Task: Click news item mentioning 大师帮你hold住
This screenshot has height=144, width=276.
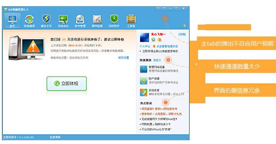Action: point(159,119)
